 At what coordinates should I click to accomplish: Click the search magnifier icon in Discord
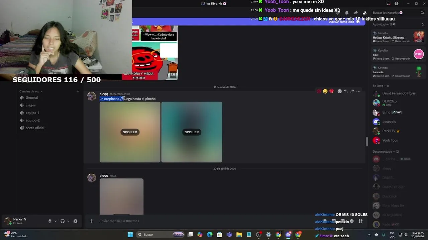(422, 13)
